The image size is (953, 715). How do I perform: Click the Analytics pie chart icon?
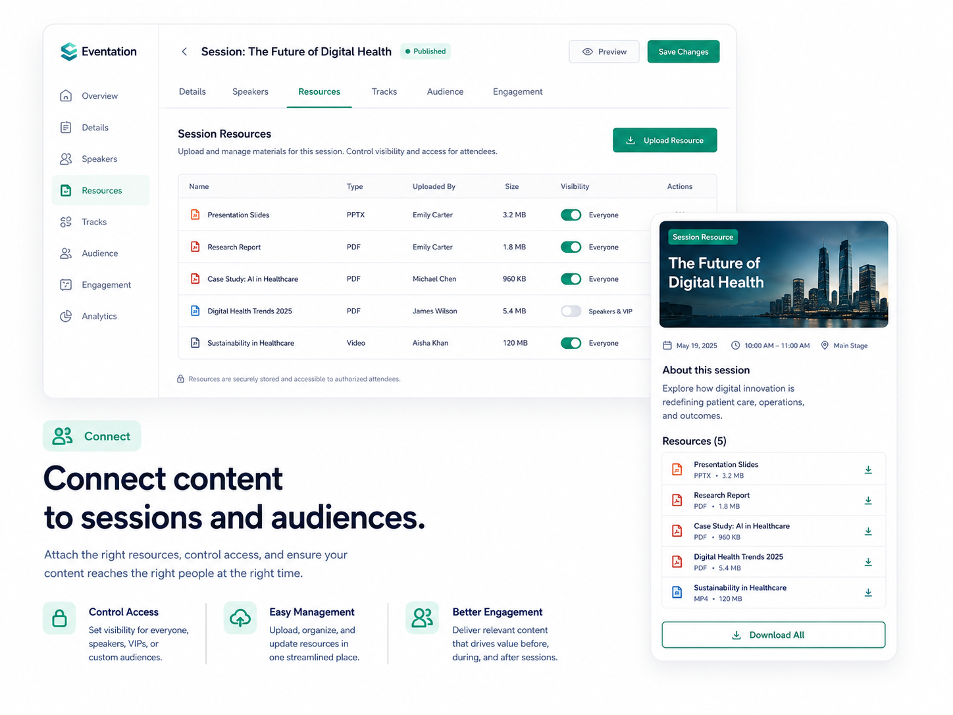[66, 317]
